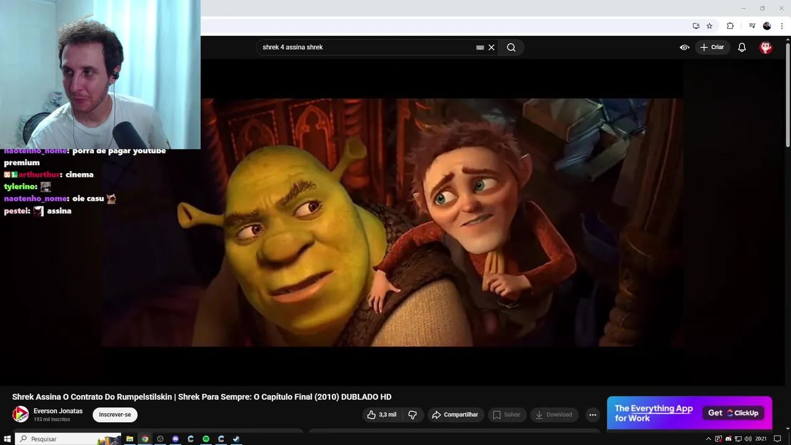Click the Download button
Image resolution: width=791 pixels, height=445 pixels.
click(x=554, y=415)
